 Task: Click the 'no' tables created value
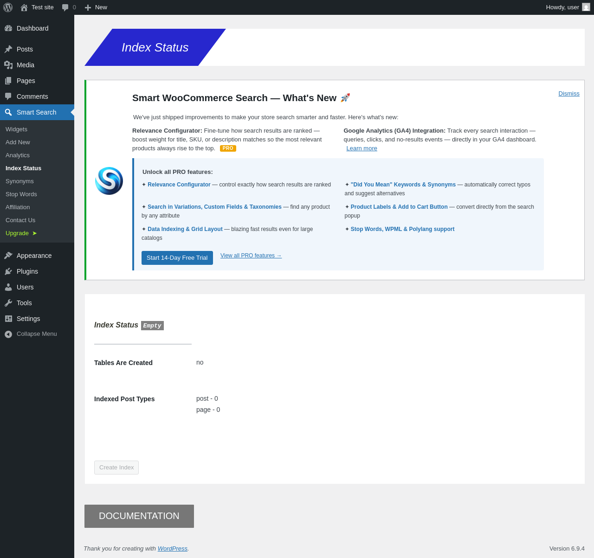tap(200, 362)
